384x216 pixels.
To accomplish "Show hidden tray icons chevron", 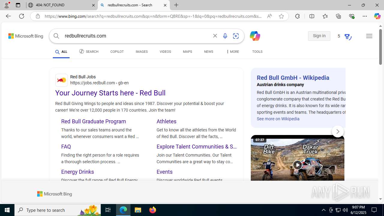I will (323, 210).
